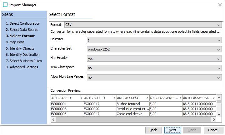Click the ARTGROUPID column header arrow
This screenshot has width=225, height=135.
click(113, 98)
